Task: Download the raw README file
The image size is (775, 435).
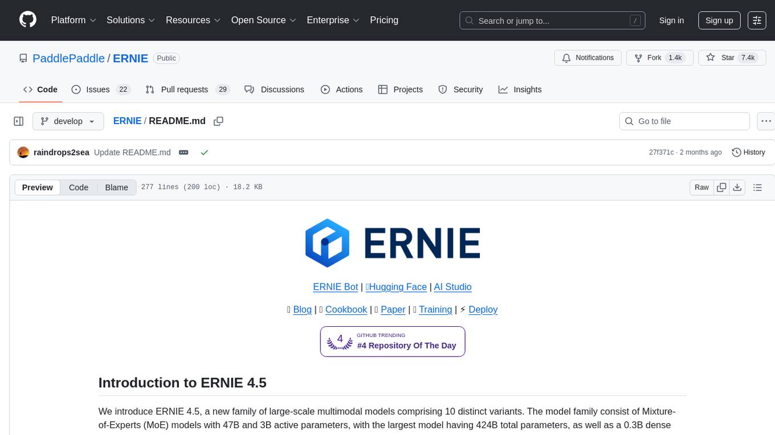Action: point(737,187)
